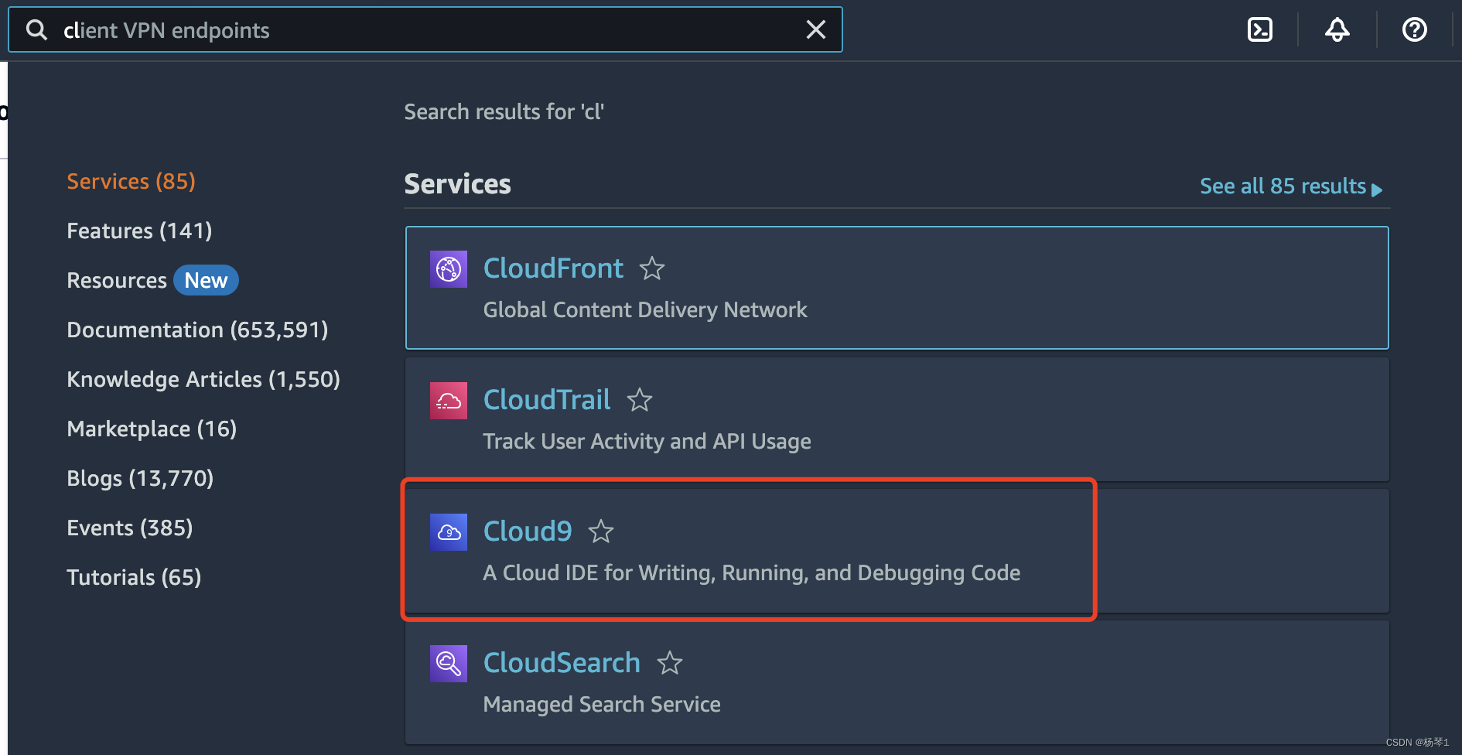Click Search results for 'cl' text
The image size is (1462, 755).
click(504, 112)
